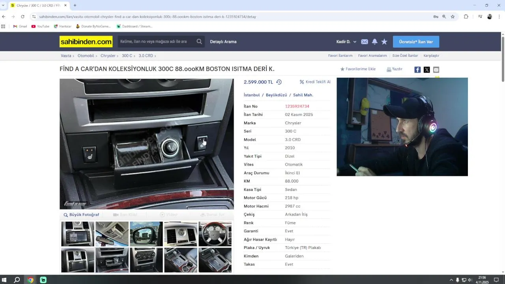The width and height of the screenshot is (505, 284).
Task: Open first thumbnail showing dashboard radio
Action: (78, 234)
